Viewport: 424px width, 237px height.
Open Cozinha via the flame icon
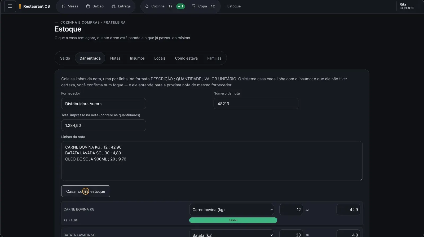click(x=147, y=6)
